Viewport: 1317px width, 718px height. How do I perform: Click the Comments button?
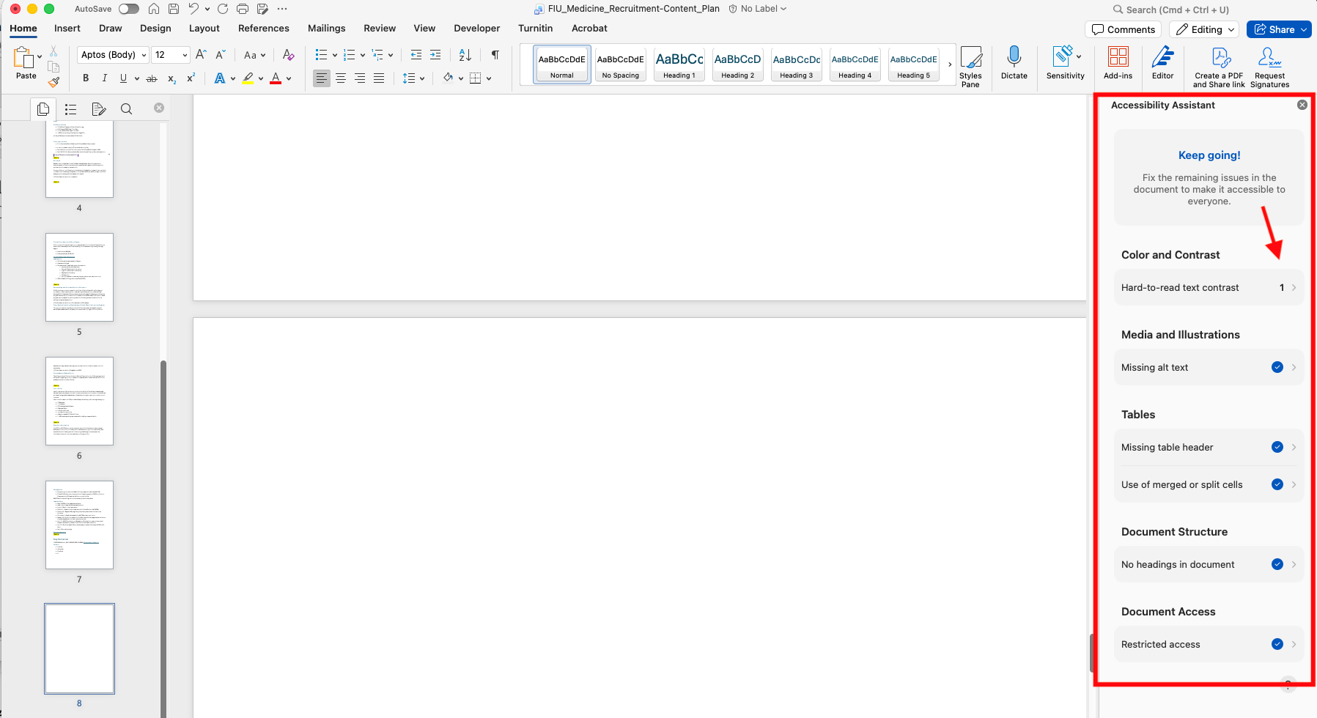(x=1123, y=29)
